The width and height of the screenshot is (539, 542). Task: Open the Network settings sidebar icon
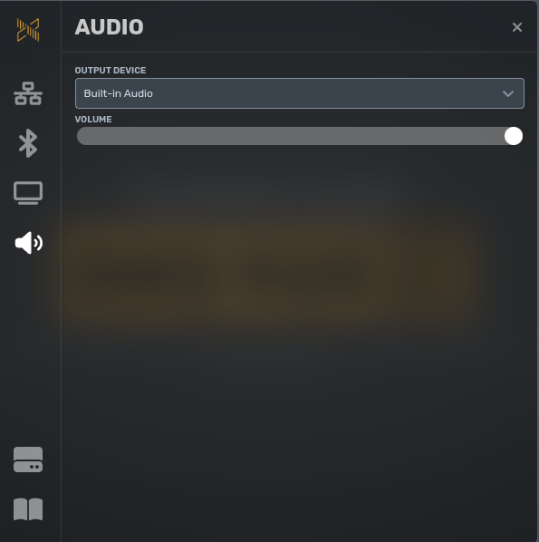(28, 93)
